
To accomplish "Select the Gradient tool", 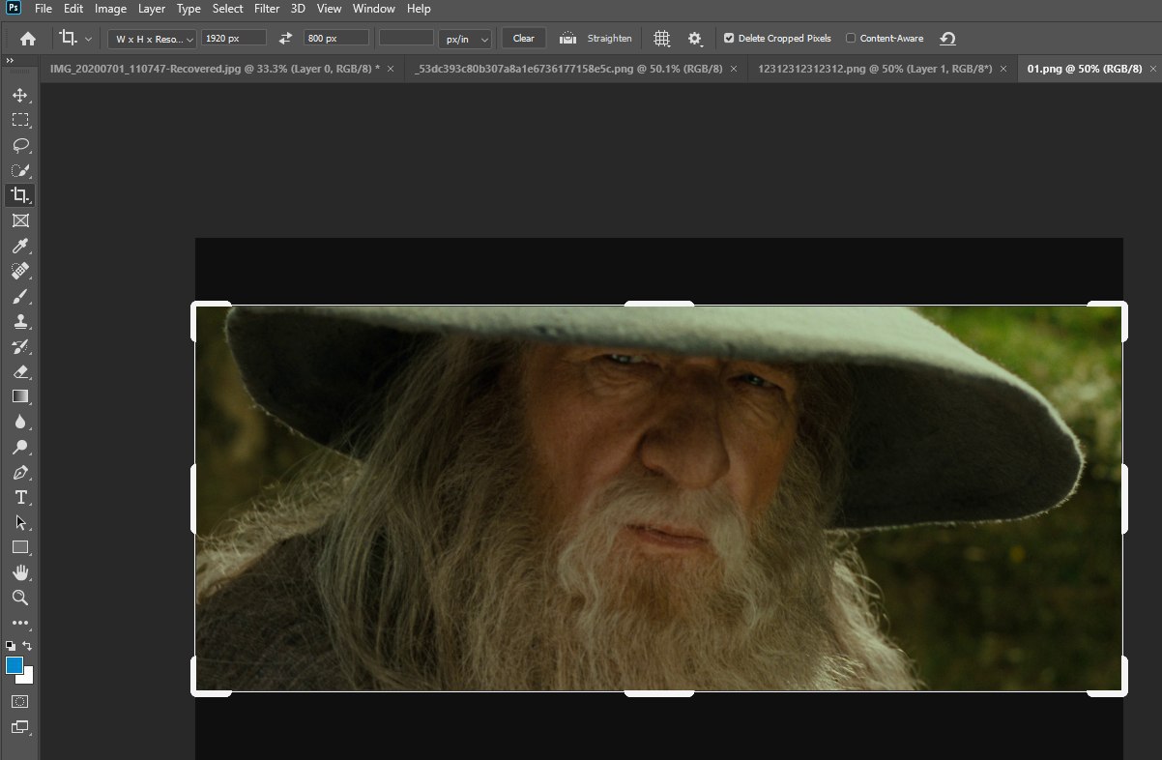I will [x=19, y=396].
